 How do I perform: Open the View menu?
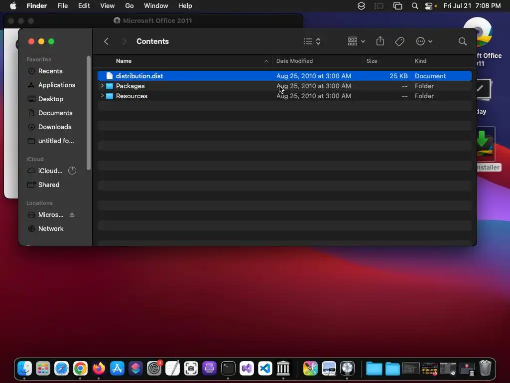pos(108,6)
